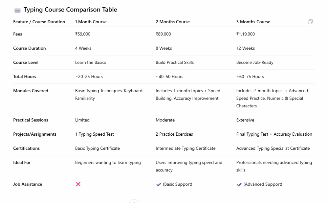
Task: Select the 3 Months Course column header
Action: tap(253, 22)
